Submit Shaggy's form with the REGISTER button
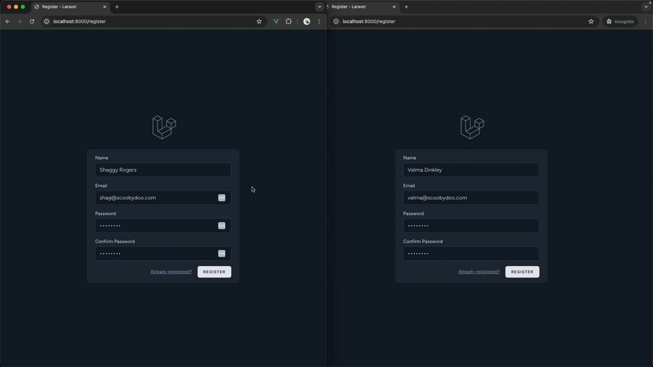This screenshot has height=367, width=653. (214, 272)
